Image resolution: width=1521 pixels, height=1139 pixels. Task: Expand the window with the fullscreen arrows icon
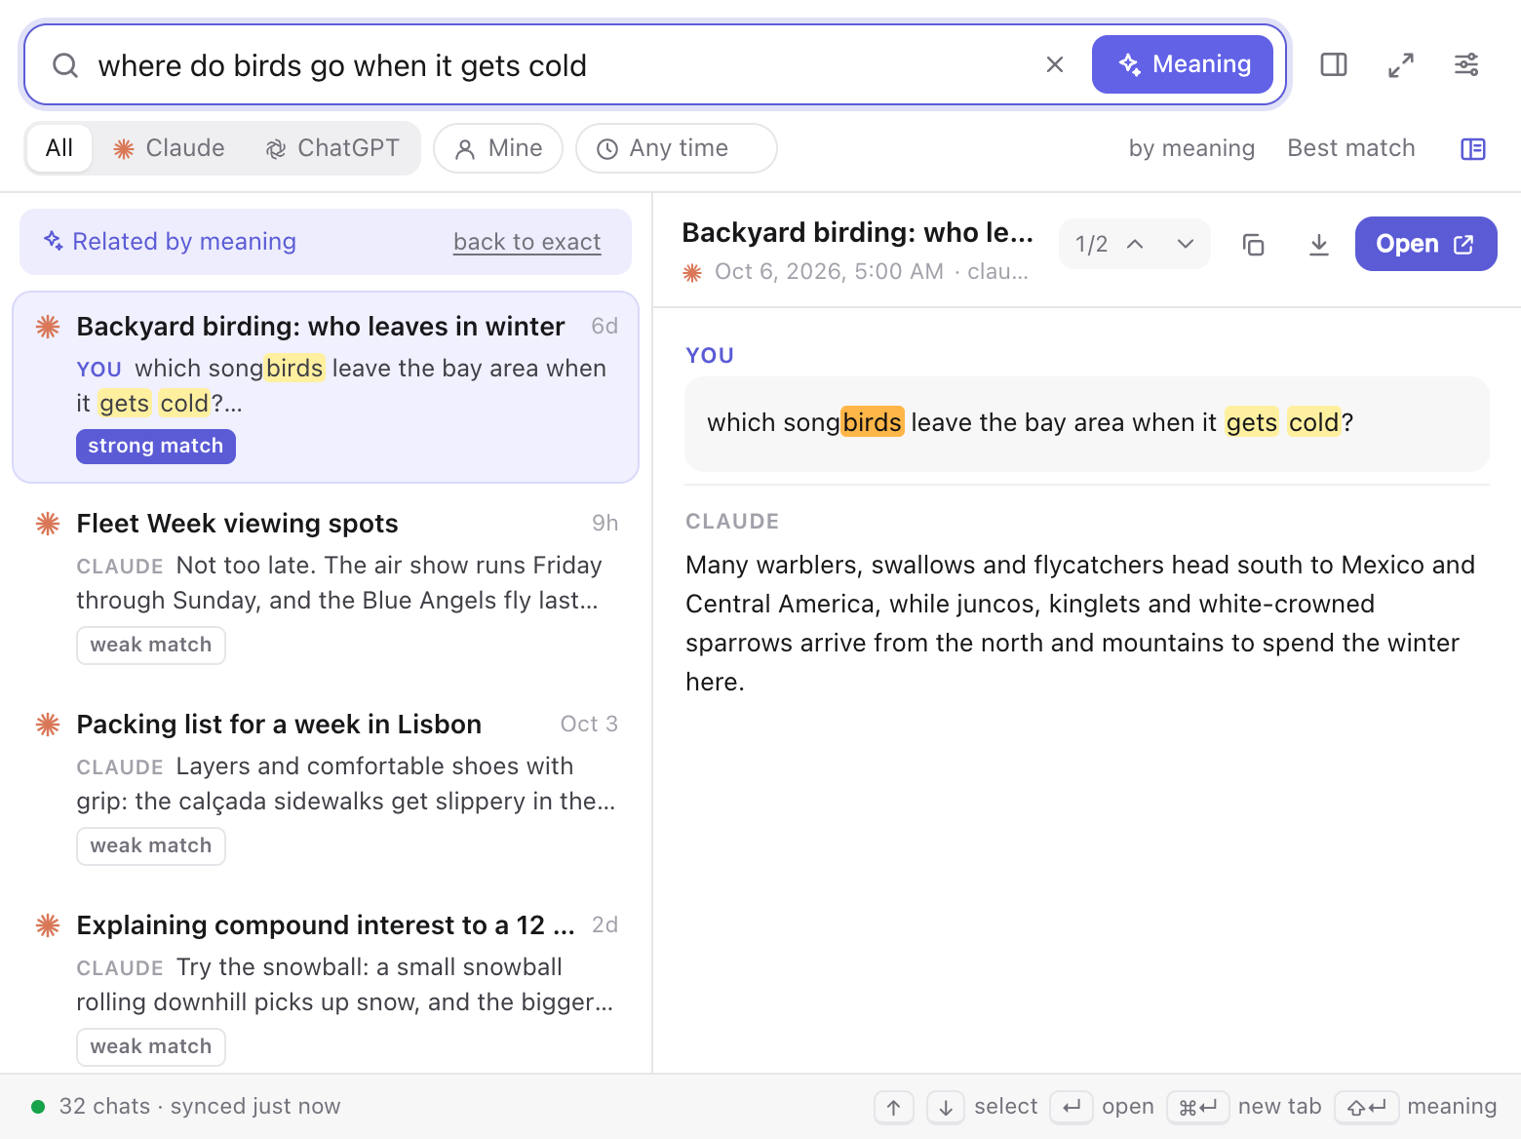click(x=1401, y=64)
